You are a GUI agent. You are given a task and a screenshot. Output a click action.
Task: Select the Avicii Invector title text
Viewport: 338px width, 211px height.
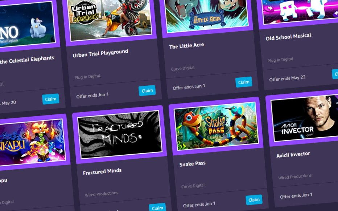tap(293, 154)
